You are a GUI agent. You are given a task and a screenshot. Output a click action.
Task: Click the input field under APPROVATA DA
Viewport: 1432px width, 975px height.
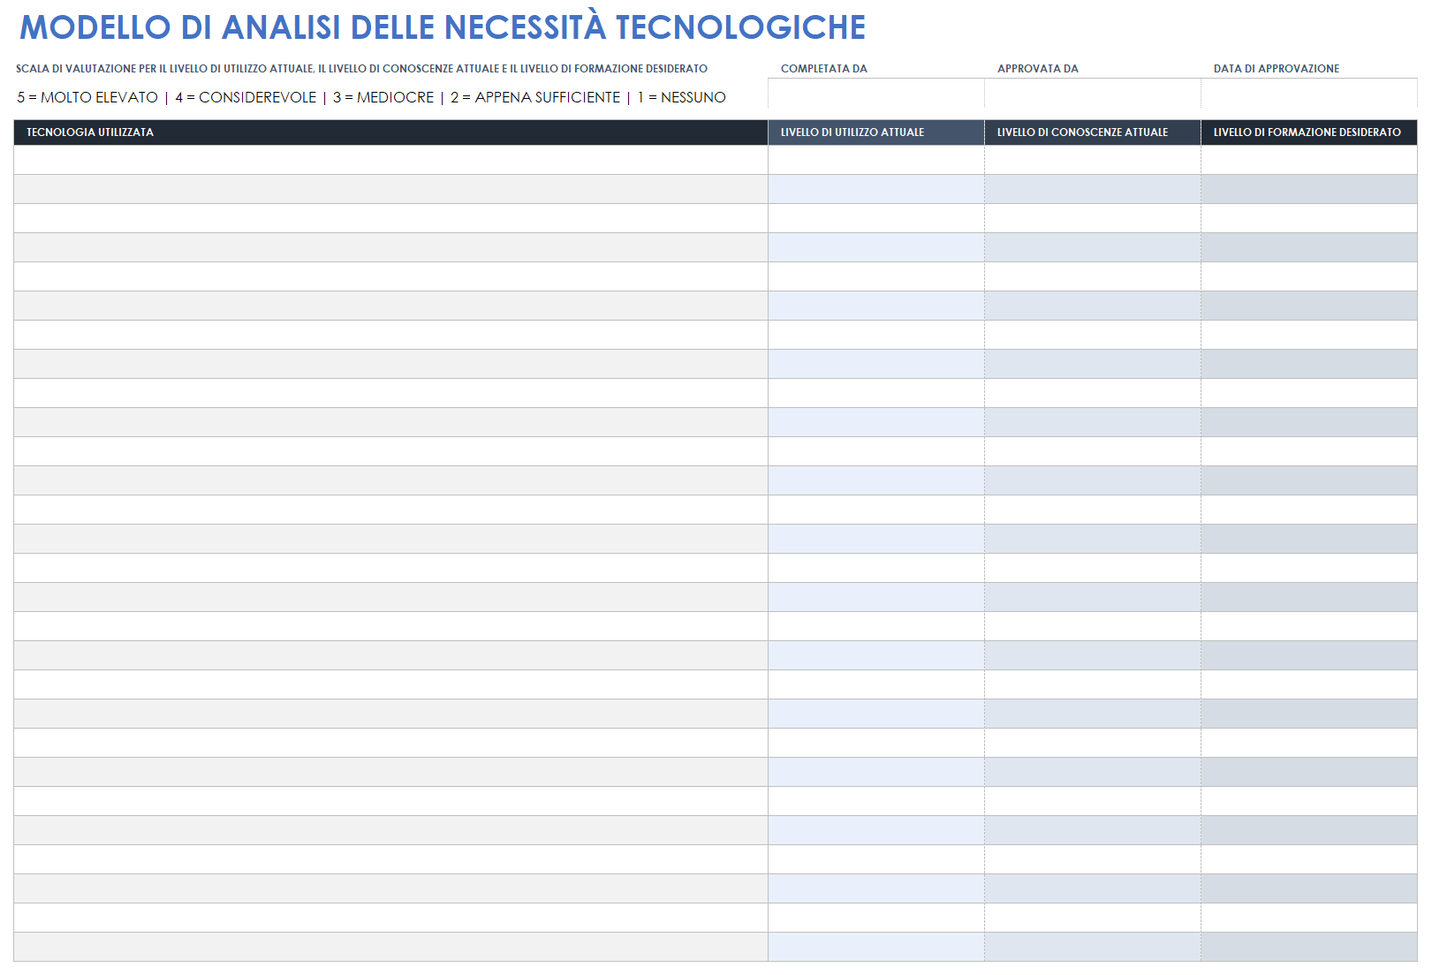tap(1093, 94)
